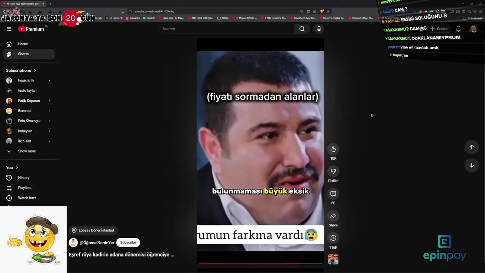Image resolution: width=485 pixels, height=273 pixels.
Task: Expand Show more subscriptions
Action: click(29, 151)
